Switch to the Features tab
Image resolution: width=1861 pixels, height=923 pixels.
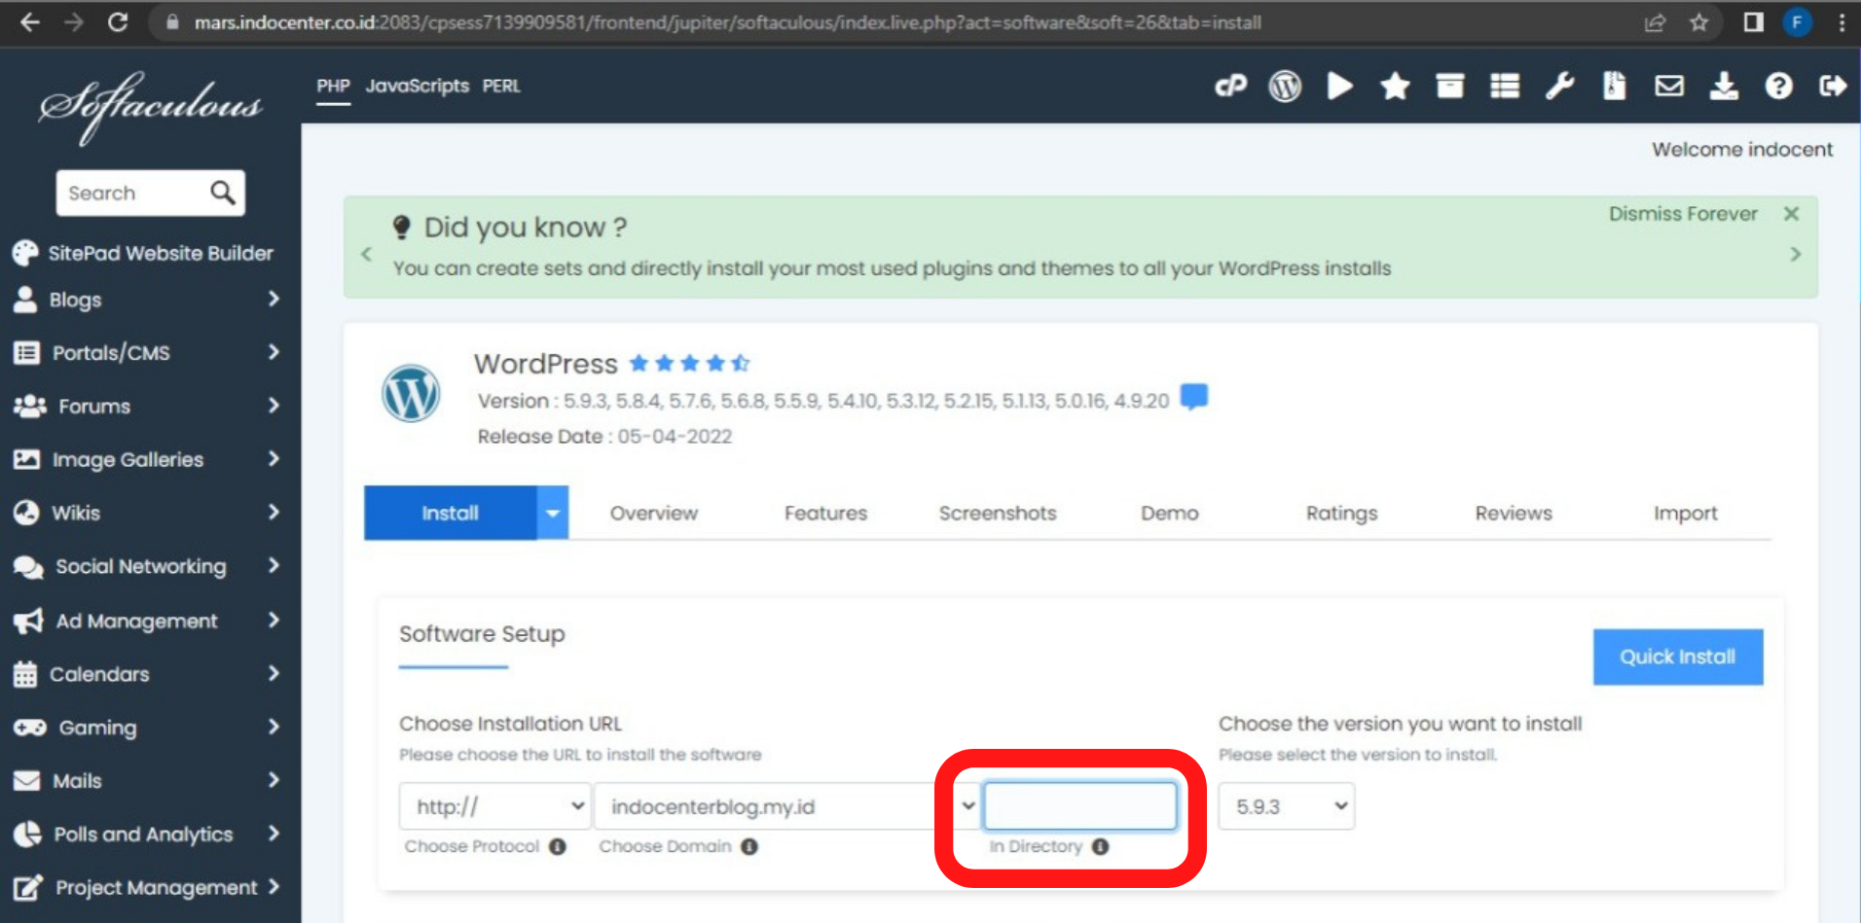826,514
